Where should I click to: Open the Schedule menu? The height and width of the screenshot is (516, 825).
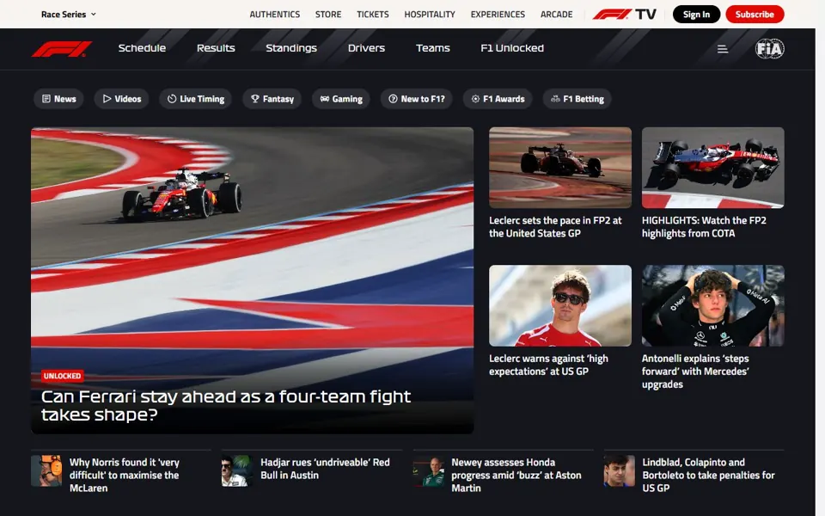coord(142,48)
